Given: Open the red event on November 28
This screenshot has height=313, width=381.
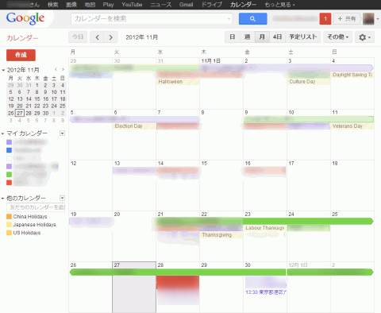Looking at the screenshot, I should click(x=178, y=282).
